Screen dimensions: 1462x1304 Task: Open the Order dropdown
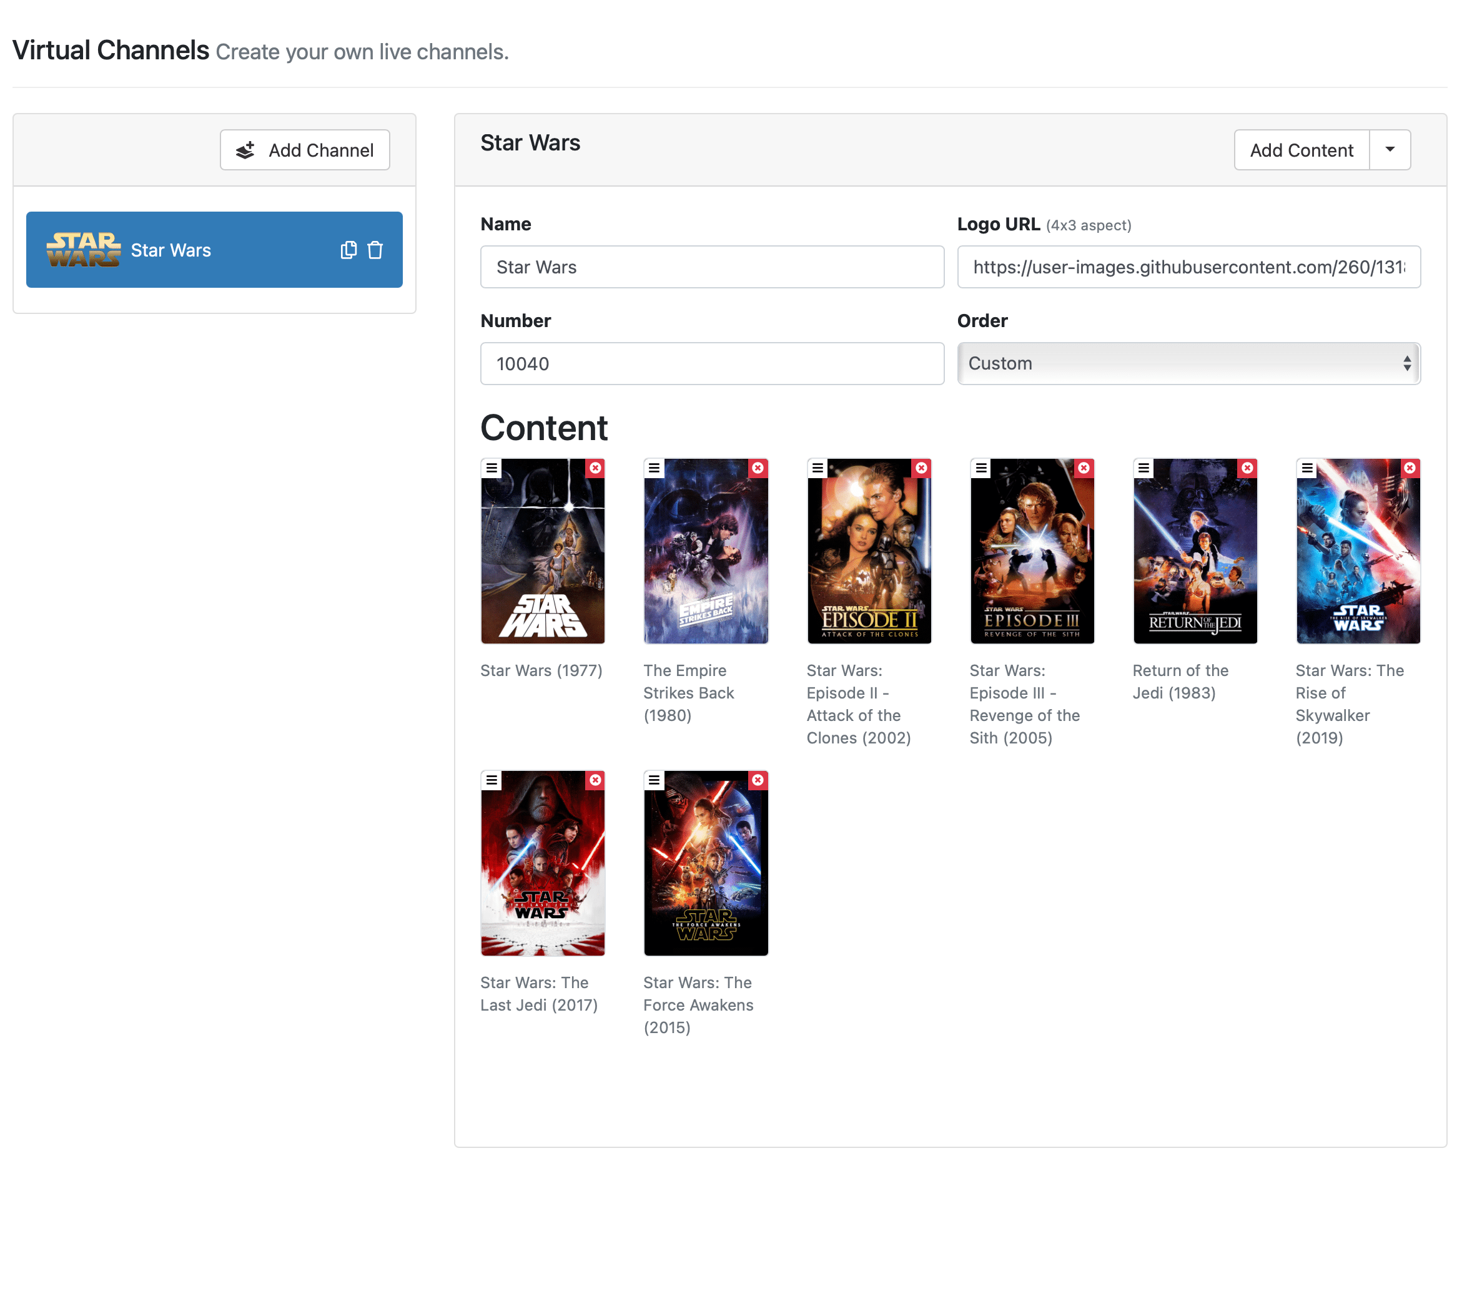(1189, 363)
